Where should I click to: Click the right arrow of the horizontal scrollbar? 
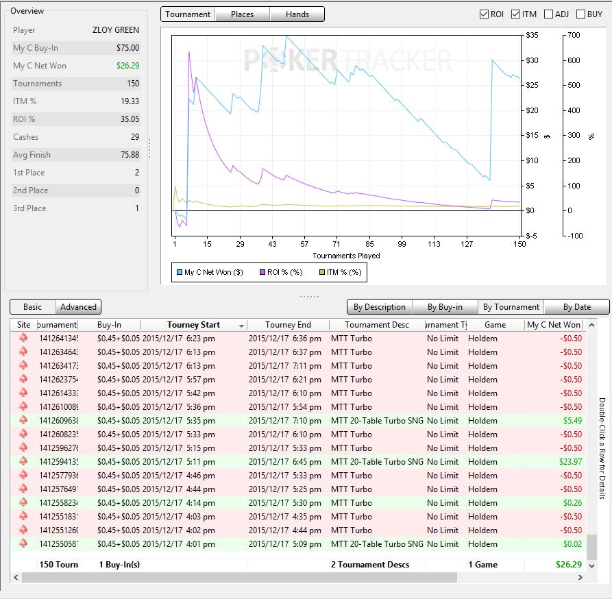581,578
